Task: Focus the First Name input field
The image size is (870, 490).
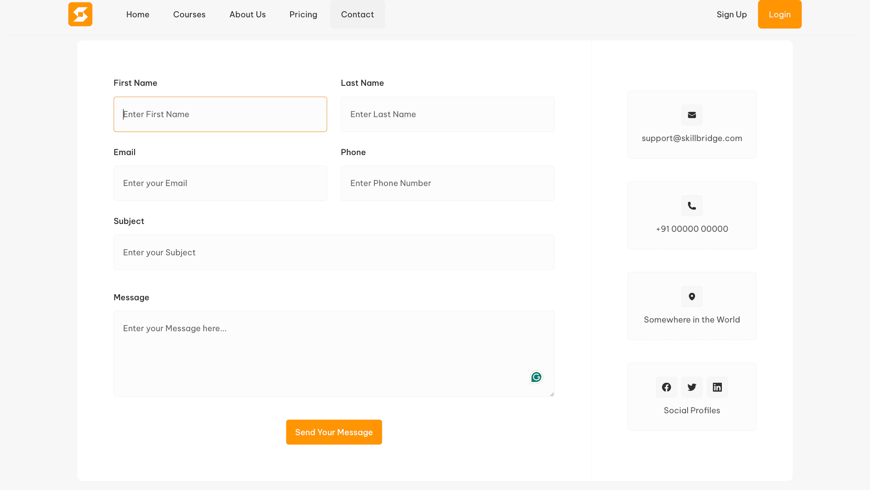Action: point(220,114)
